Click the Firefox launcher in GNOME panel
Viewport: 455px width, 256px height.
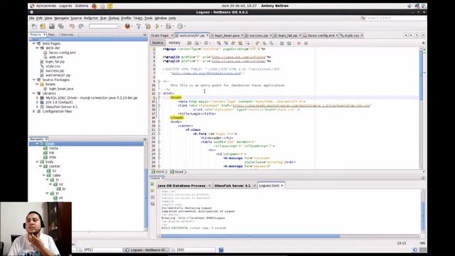coord(95,6)
